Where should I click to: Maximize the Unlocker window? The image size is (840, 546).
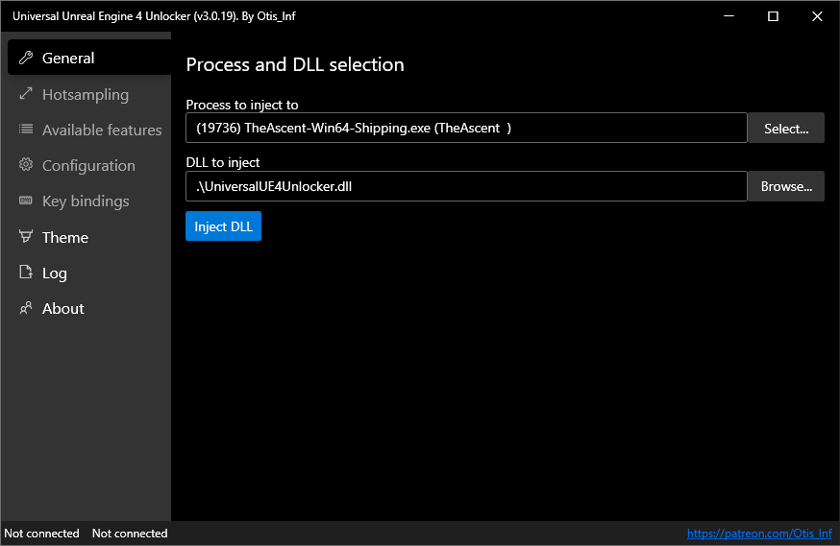(773, 16)
